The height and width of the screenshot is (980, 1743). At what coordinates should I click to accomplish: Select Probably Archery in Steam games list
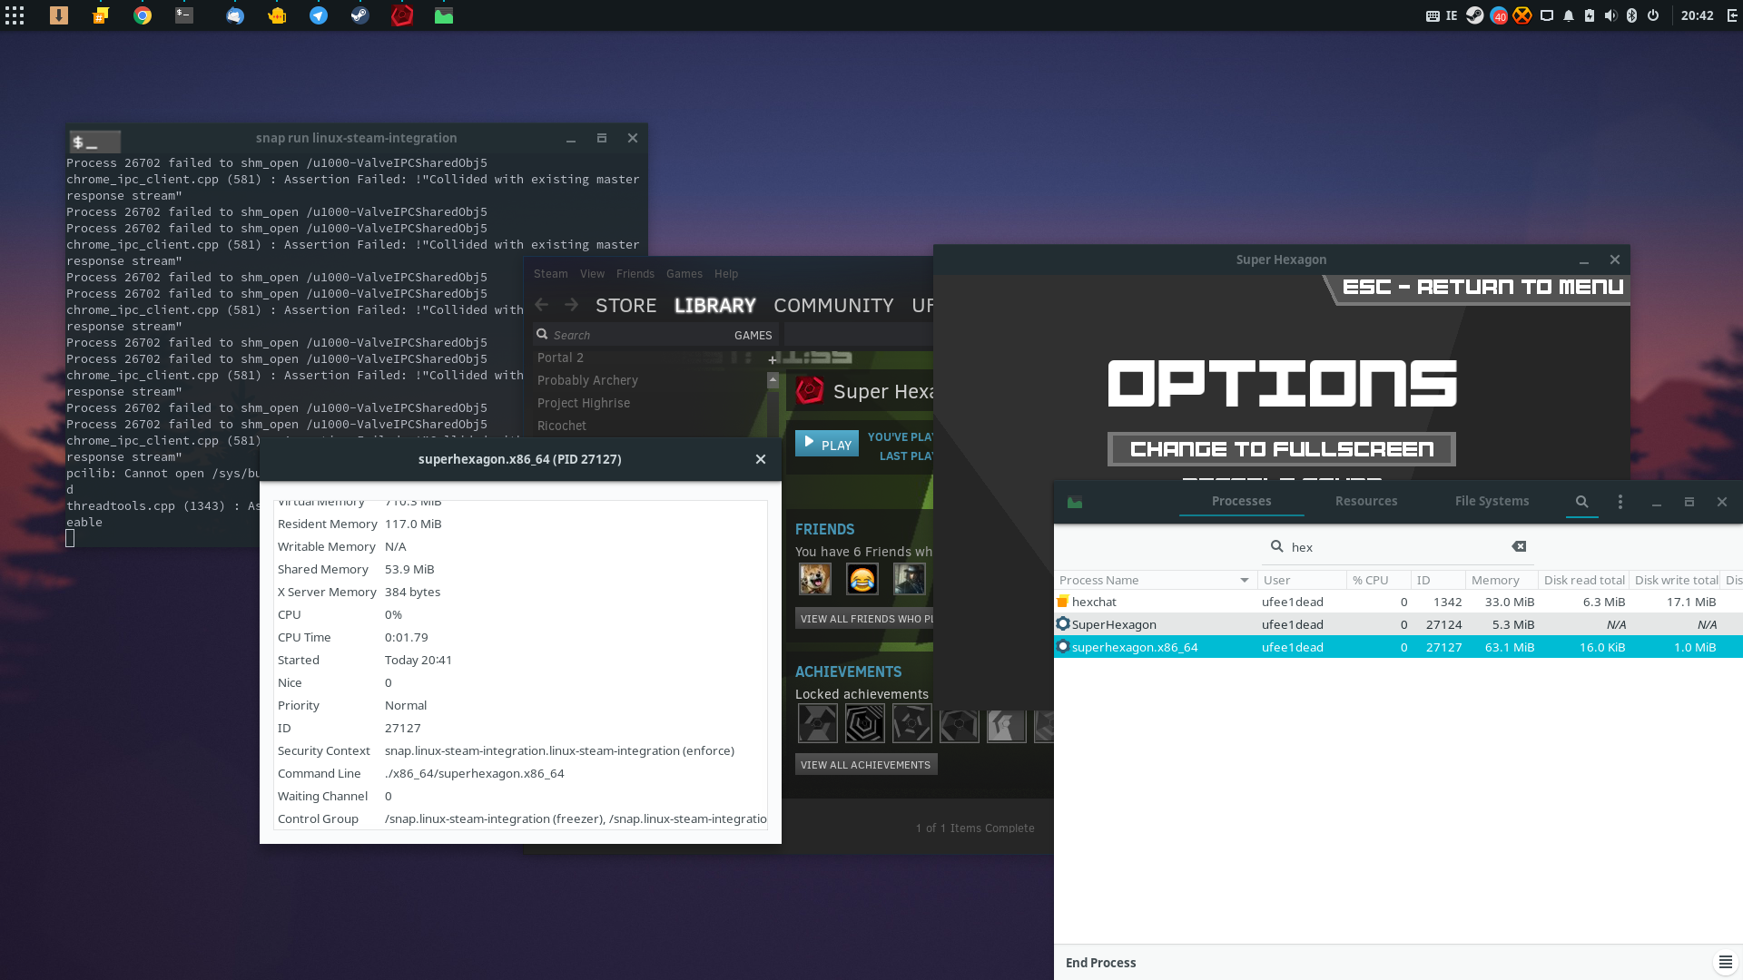(587, 380)
